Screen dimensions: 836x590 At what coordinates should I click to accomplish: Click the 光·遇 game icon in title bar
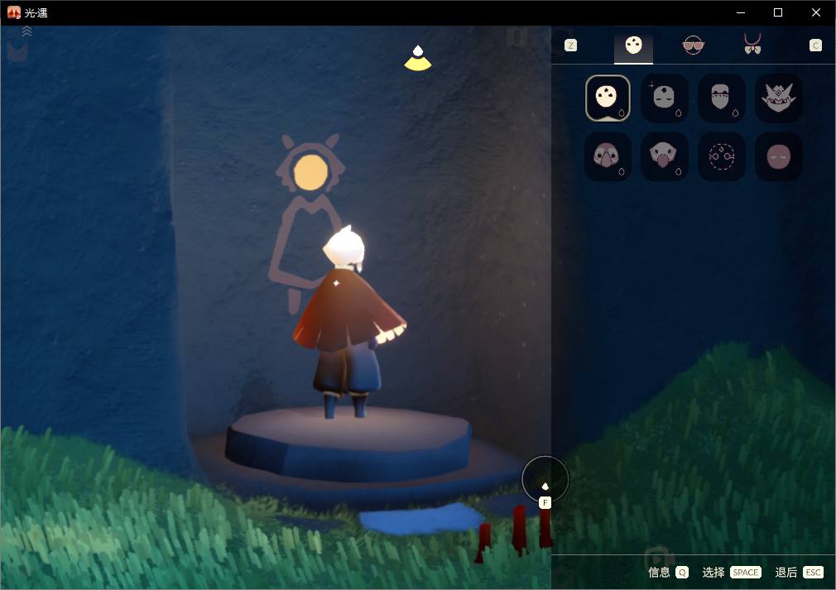click(13, 12)
